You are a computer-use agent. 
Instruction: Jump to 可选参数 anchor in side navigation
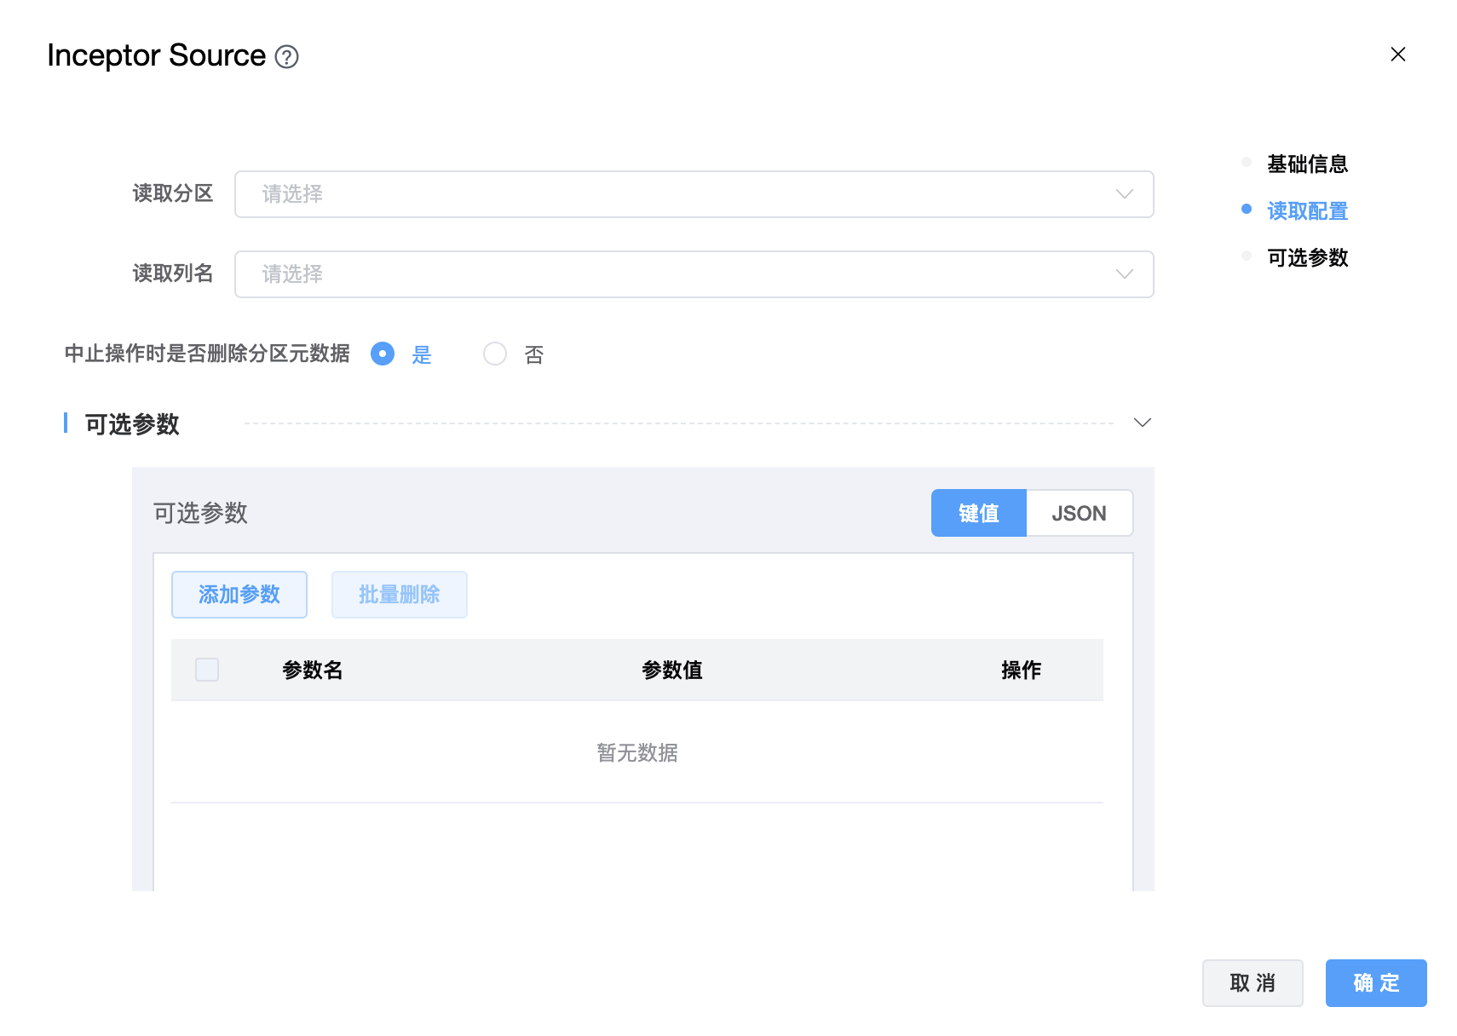[x=1307, y=257]
